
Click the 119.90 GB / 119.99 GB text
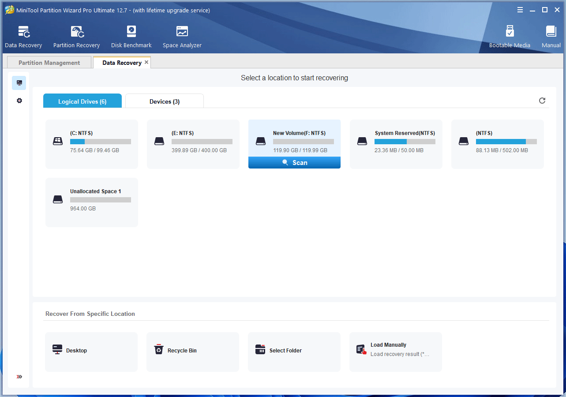pos(300,150)
